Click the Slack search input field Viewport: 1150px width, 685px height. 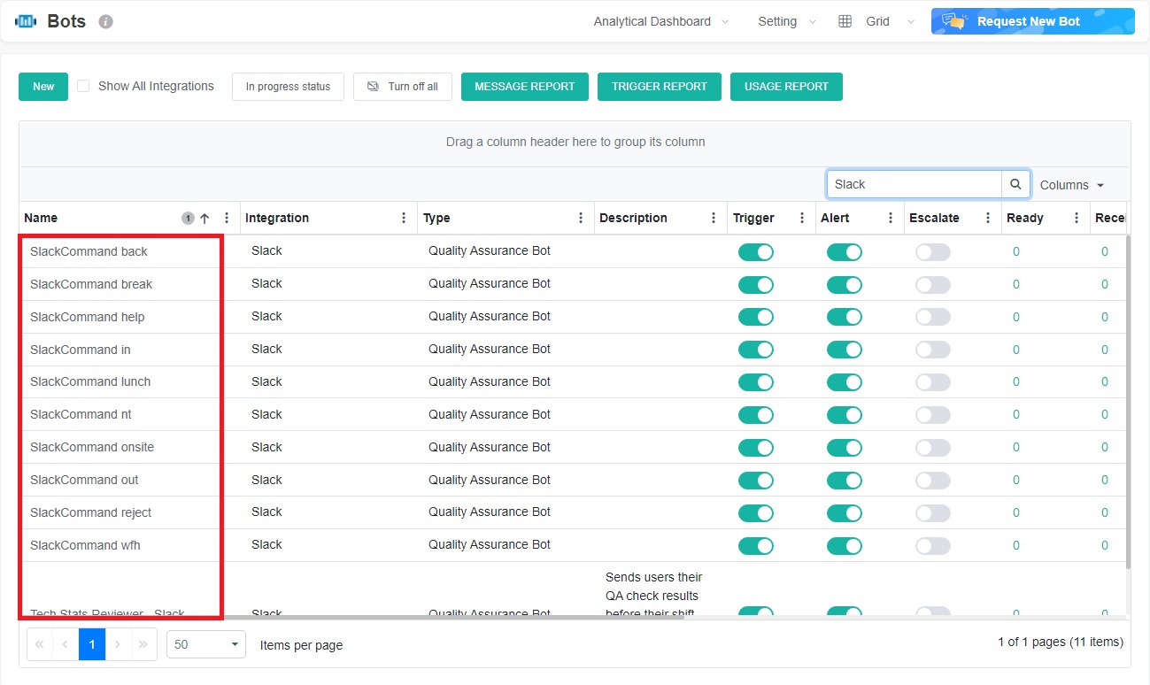coord(914,184)
